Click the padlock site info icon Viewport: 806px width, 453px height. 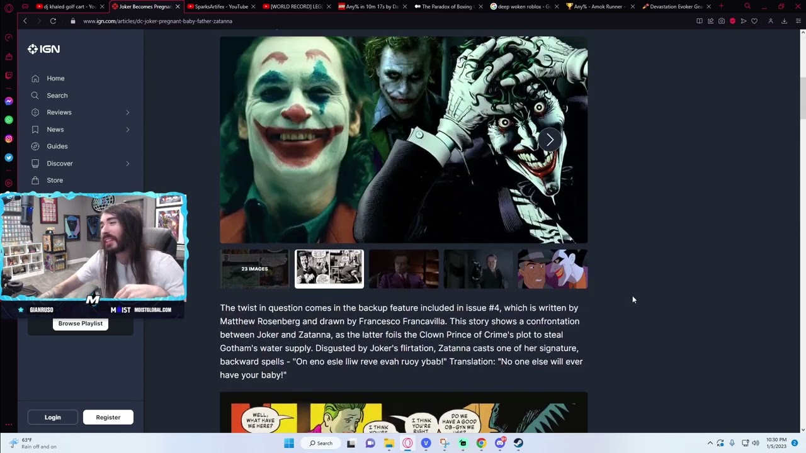tap(73, 21)
